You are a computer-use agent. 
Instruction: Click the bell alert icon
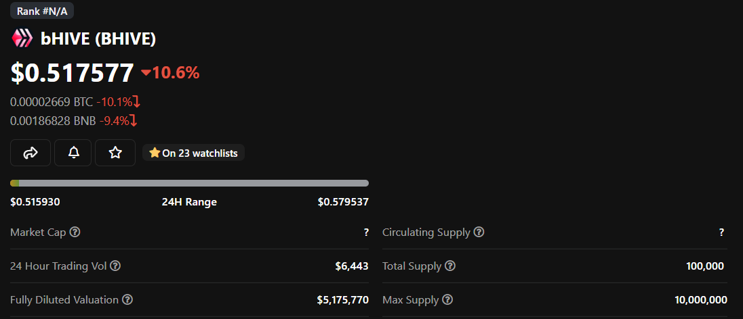pos(75,153)
